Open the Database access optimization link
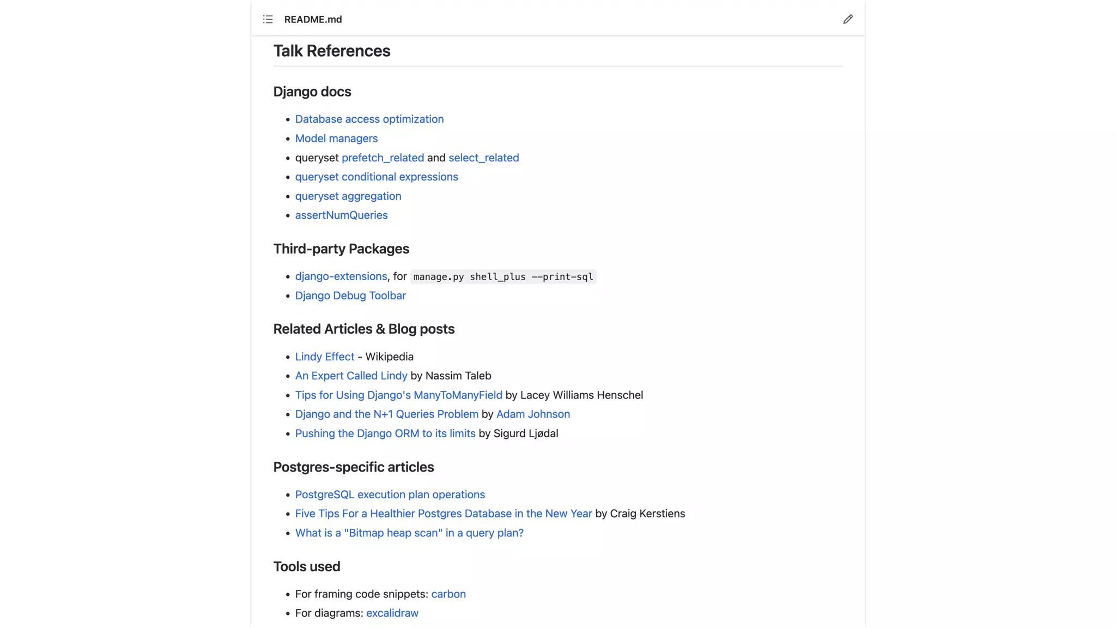This screenshot has height=628, width=1116. point(369,119)
